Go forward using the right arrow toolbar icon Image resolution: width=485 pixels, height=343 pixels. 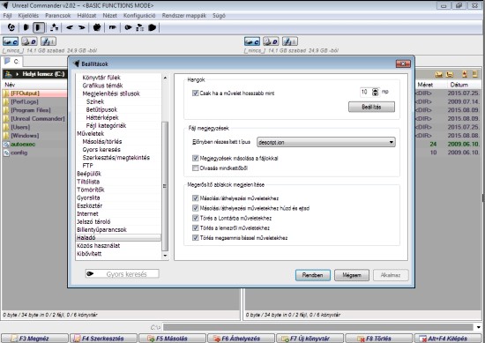tap(82, 27)
